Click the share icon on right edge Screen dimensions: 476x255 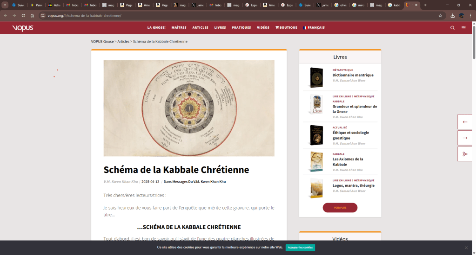(465, 154)
